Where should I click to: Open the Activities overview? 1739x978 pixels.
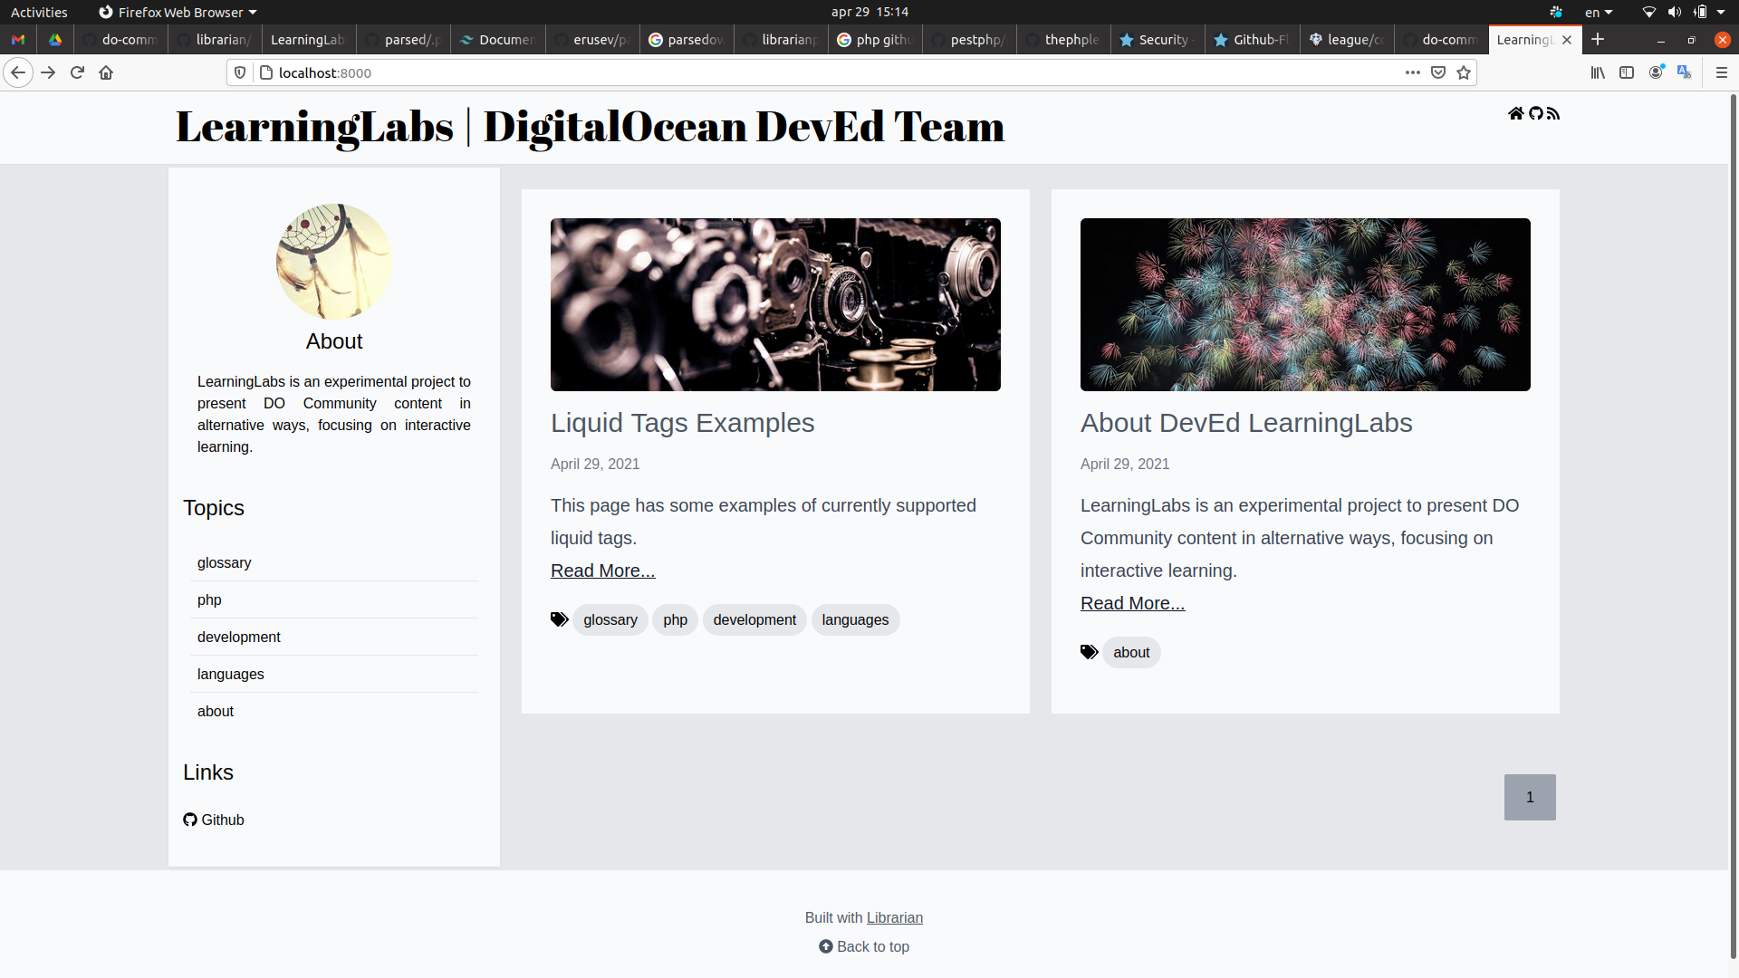pyautogui.click(x=39, y=12)
